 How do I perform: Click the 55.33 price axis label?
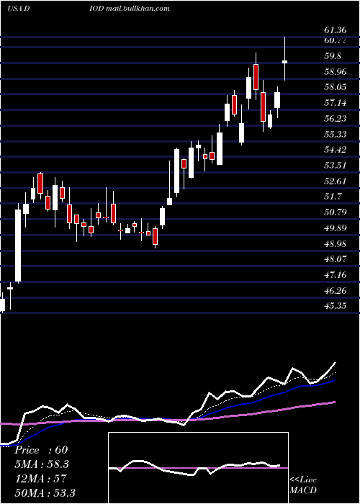pyautogui.click(x=336, y=134)
